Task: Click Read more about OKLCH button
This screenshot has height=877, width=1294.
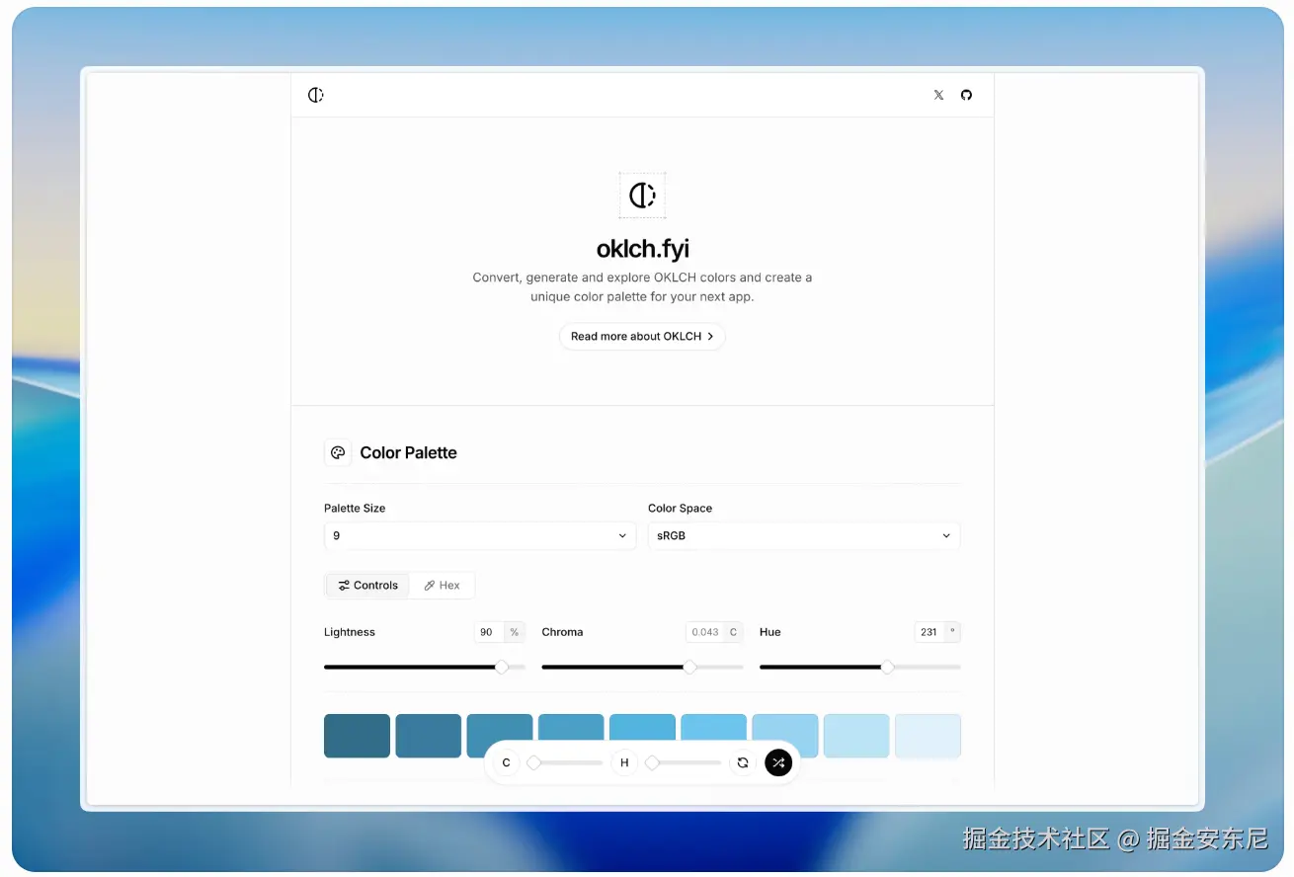Action: (x=642, y=337)
